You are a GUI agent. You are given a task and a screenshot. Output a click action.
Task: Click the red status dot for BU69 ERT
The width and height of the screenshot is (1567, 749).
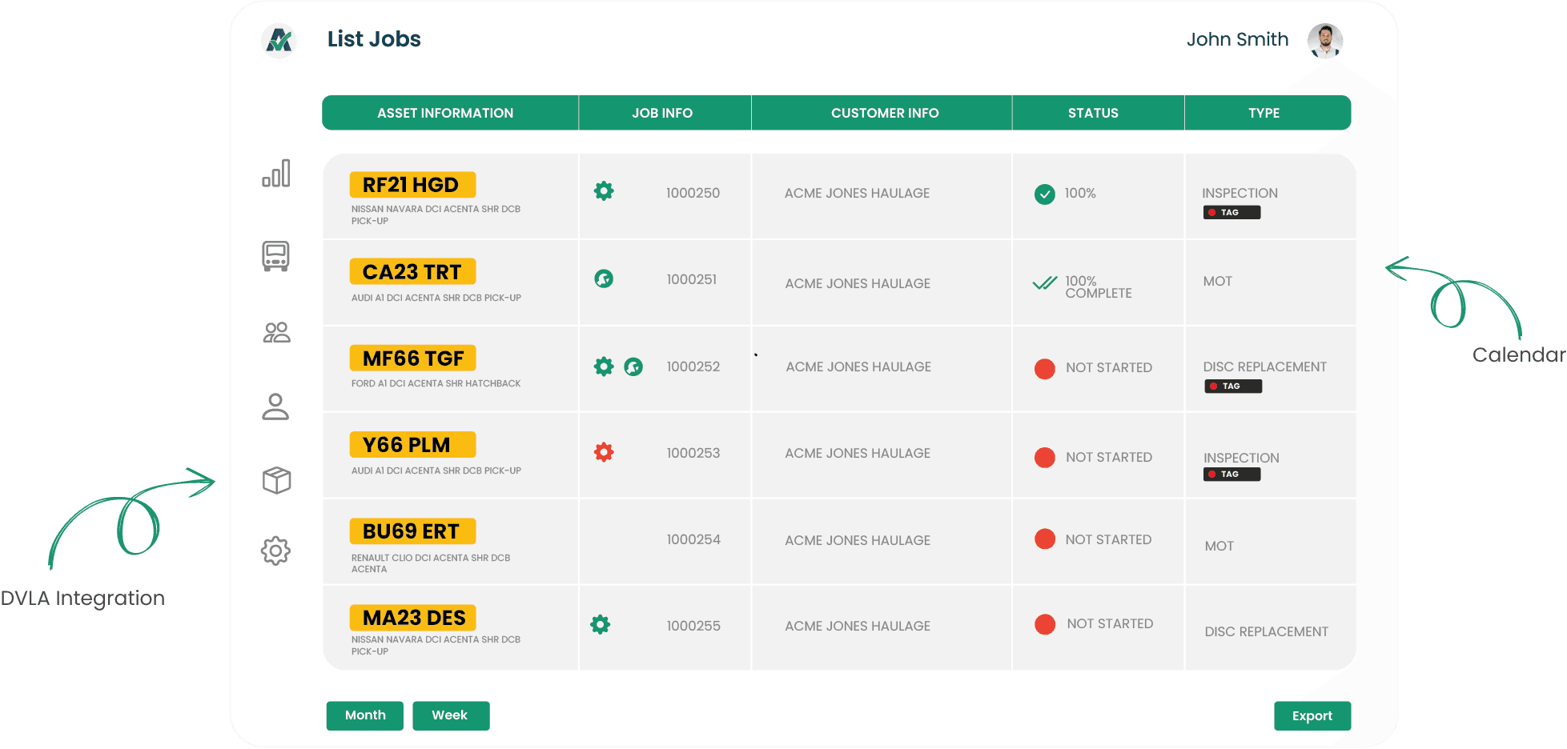[1045, 539]
